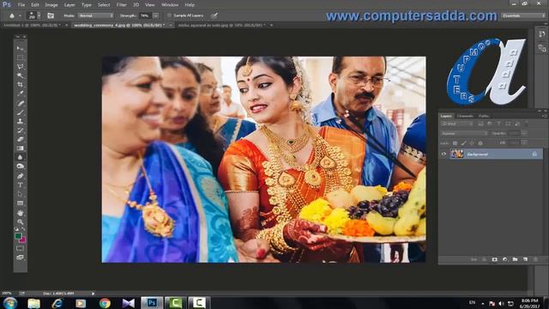The height and width of the screenshot is (309, 549).
Task: Select the Clone Stamp tool
Action: click(x=20, y=122)
